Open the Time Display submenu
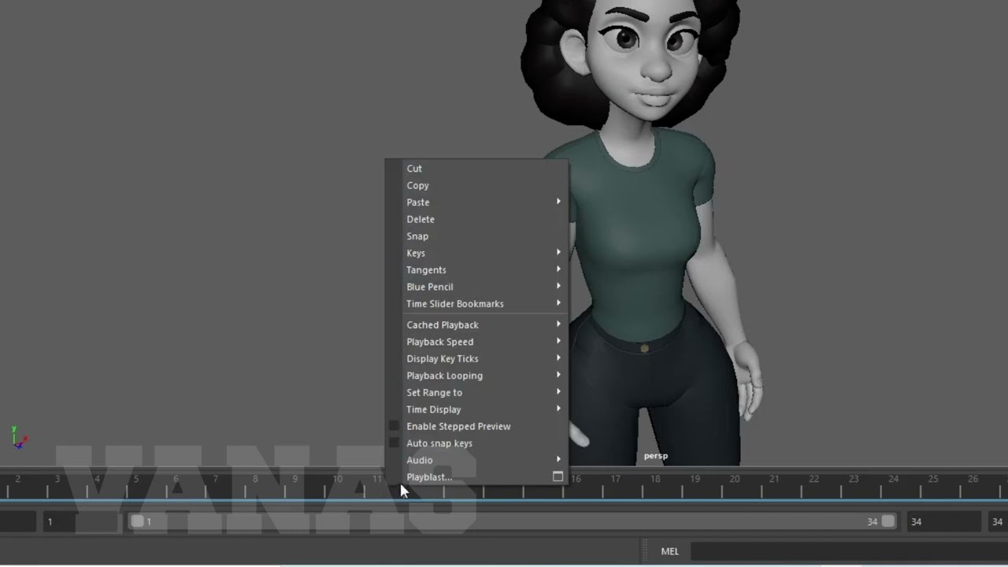Viewport: 1008px width, 567px height. tap(476, 409)
